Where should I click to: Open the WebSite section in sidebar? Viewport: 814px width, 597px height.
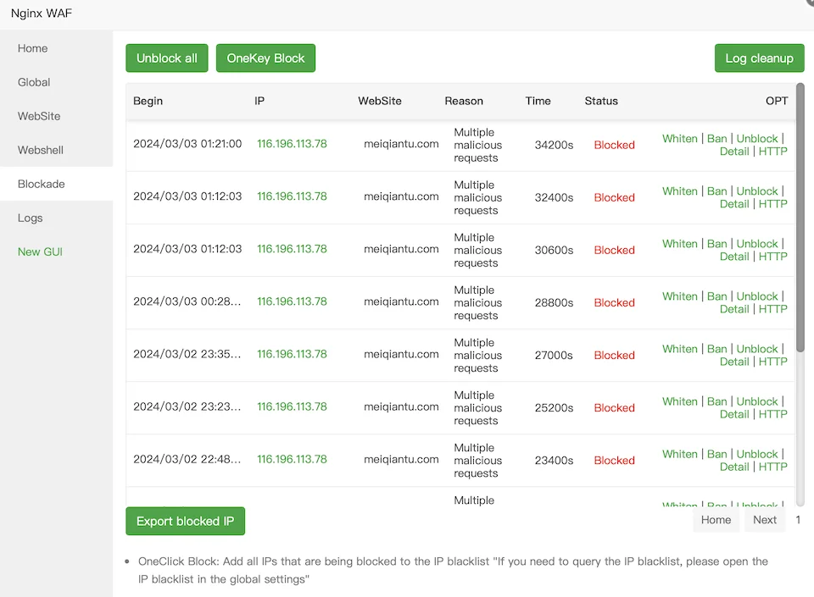[x=39, y=116]
